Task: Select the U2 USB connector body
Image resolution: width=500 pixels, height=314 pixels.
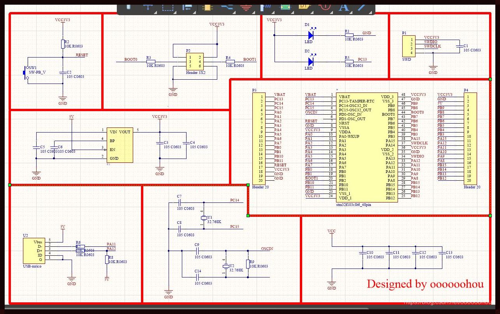Action: tap(34, 250)
